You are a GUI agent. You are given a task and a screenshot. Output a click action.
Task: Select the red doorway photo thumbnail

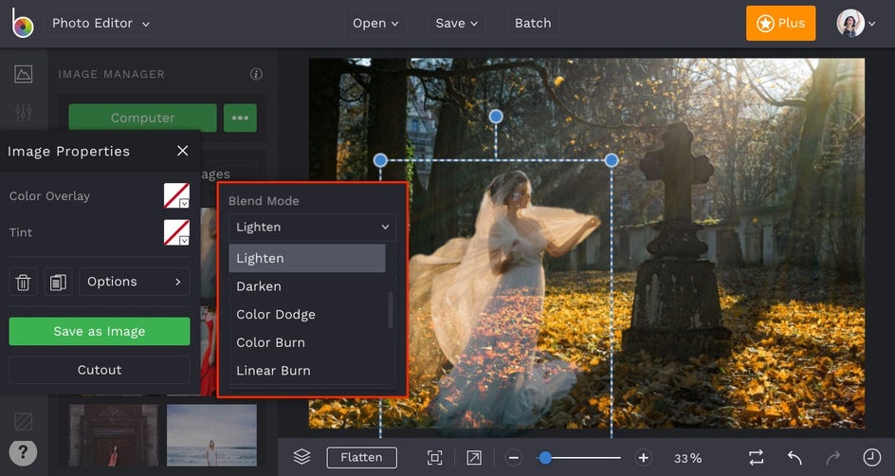click(114, 435)
